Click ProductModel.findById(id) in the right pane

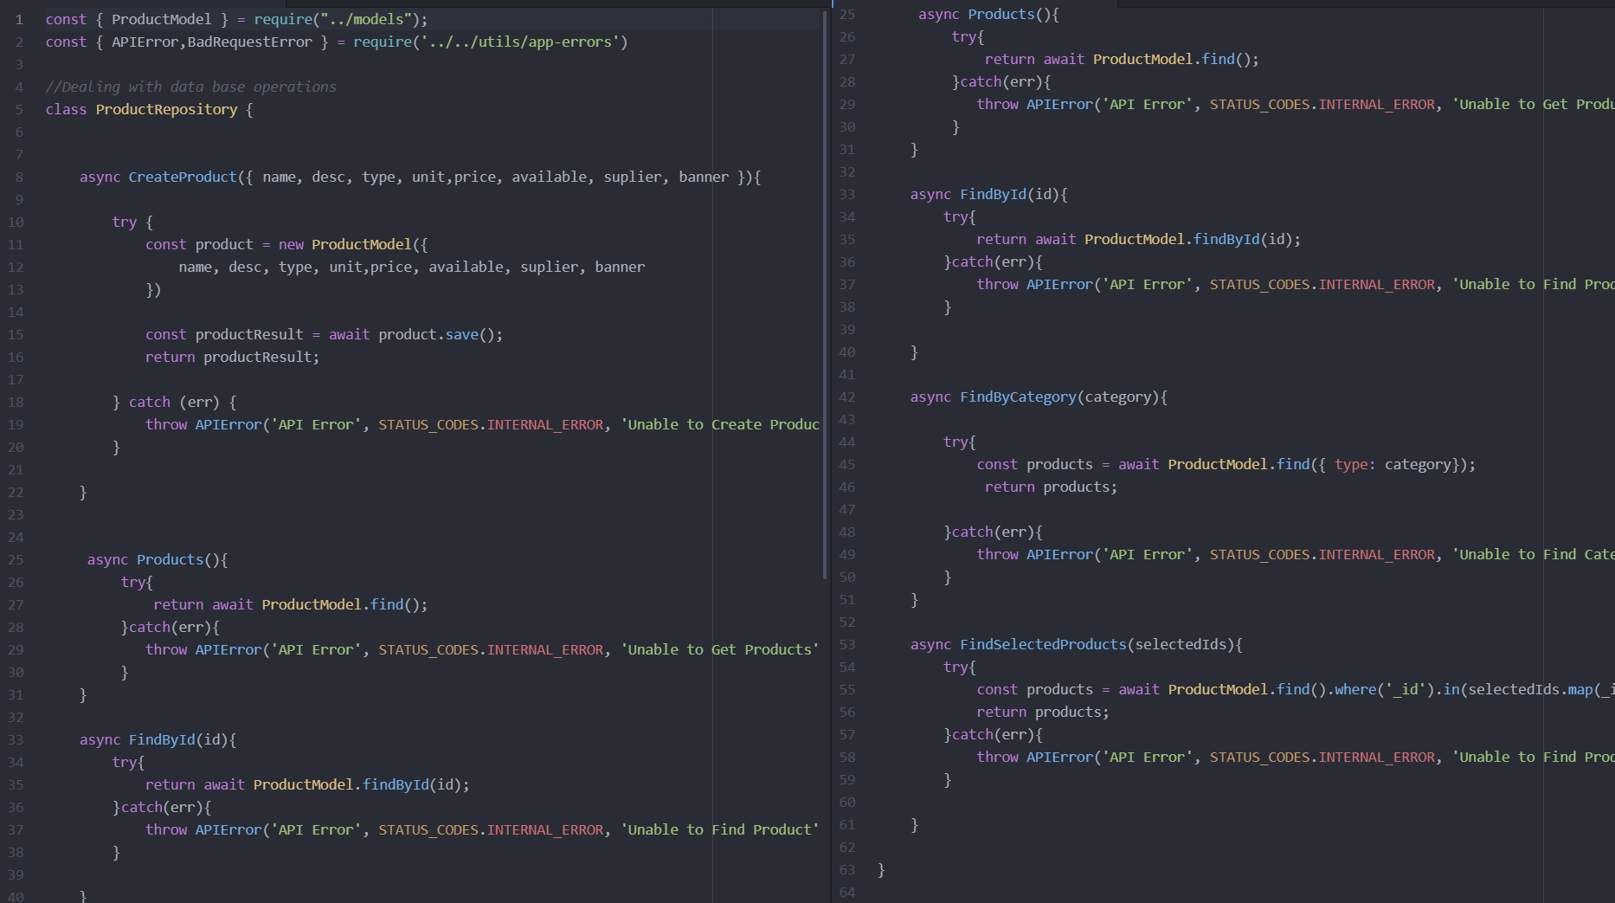(x=1188, y=239)
